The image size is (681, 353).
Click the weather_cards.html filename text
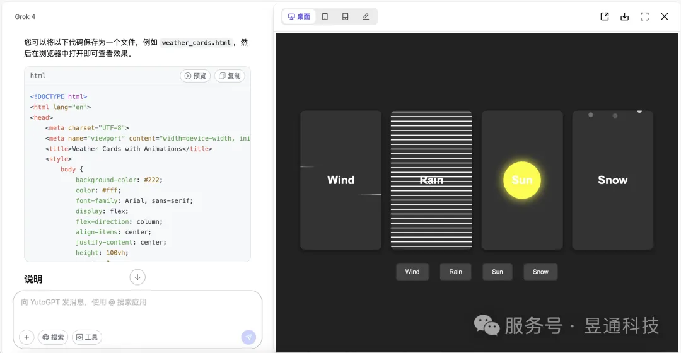tap(196, 43)
